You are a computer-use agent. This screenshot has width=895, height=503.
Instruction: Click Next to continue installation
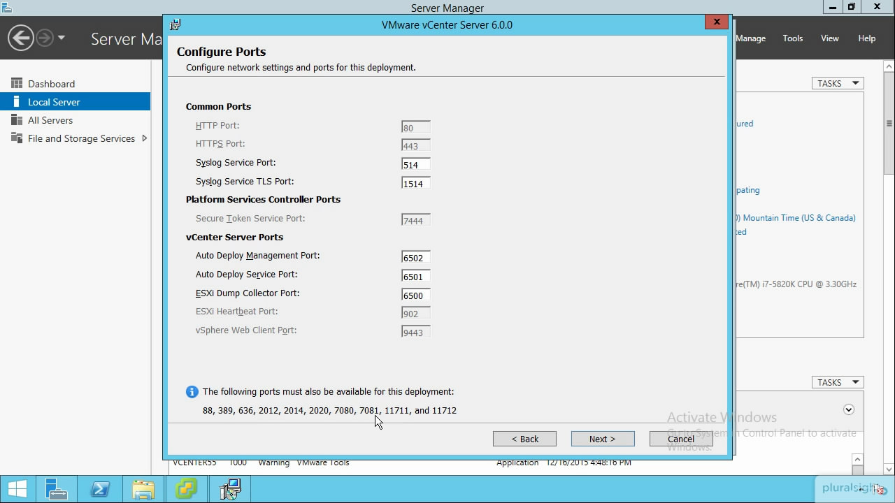point(603,439)
